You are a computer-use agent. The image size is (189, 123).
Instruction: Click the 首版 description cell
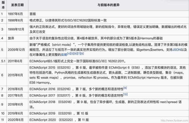[x=108, y=14]
